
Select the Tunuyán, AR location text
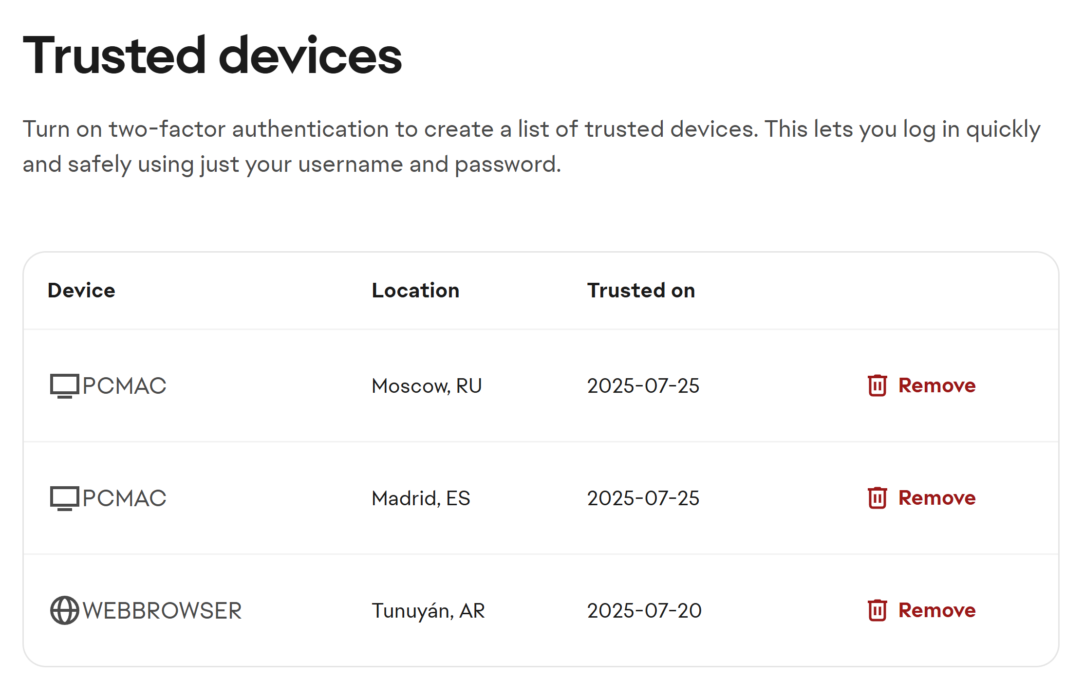point(428,611)
